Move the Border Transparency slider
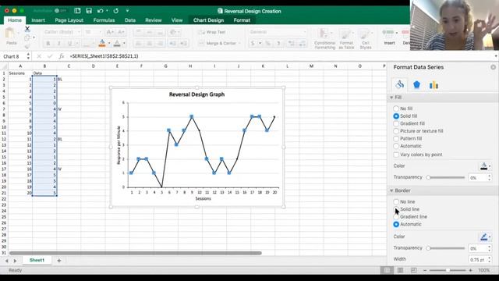 pos(429,248)
